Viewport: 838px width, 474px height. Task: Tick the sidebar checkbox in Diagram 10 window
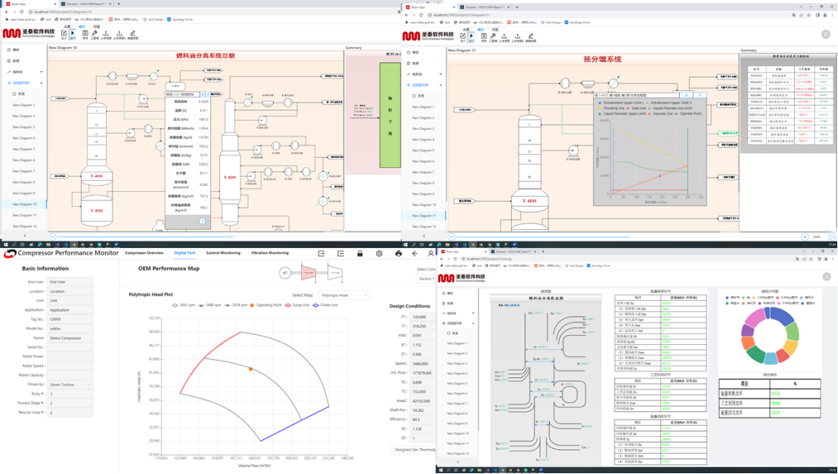tap(14, 94)
